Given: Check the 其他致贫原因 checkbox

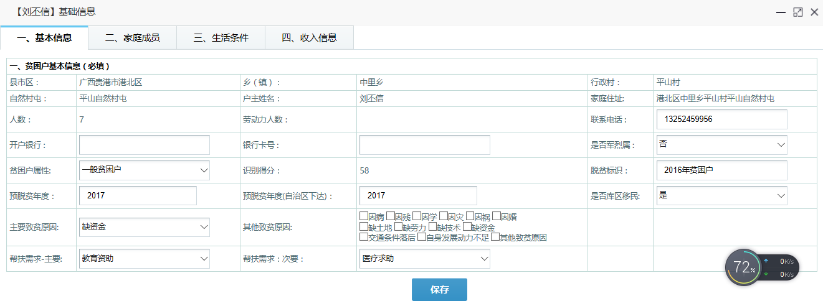Looking at the screenshot, I should [x=495, y=237].
